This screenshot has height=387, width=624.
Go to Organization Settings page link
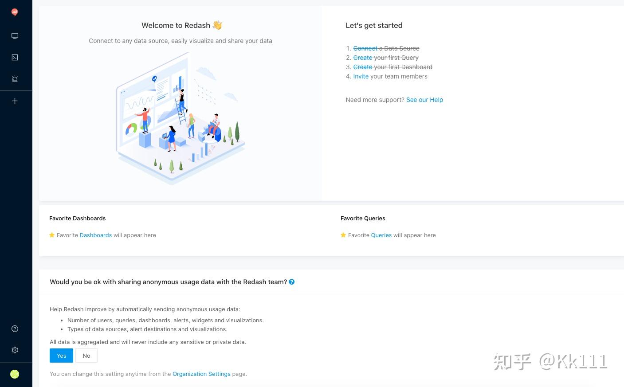tap(201, 374)
